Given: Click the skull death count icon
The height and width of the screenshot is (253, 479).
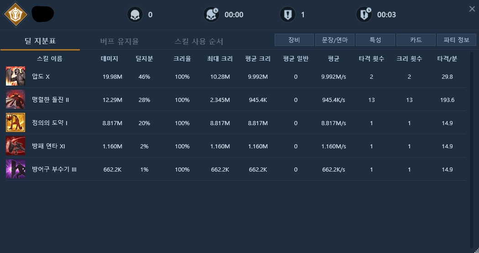Looking at the screenshot, I should point(135,15).
